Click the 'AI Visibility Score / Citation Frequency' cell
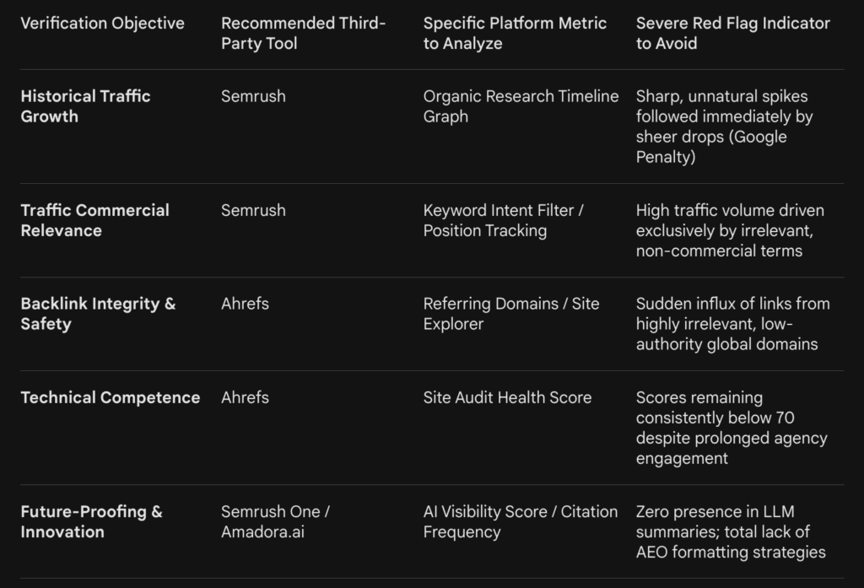Screen dimensions: 864x588 pyautogui.click(x=520, y=521)
